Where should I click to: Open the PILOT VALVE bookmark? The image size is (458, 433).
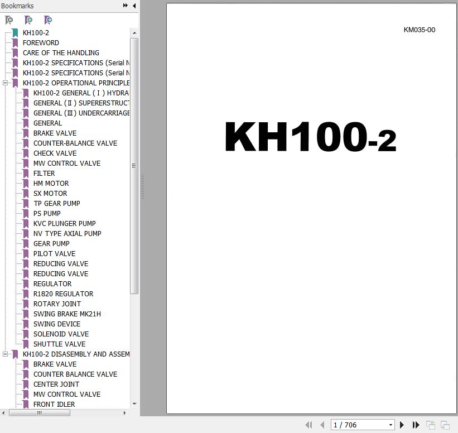tap(54, 253)
